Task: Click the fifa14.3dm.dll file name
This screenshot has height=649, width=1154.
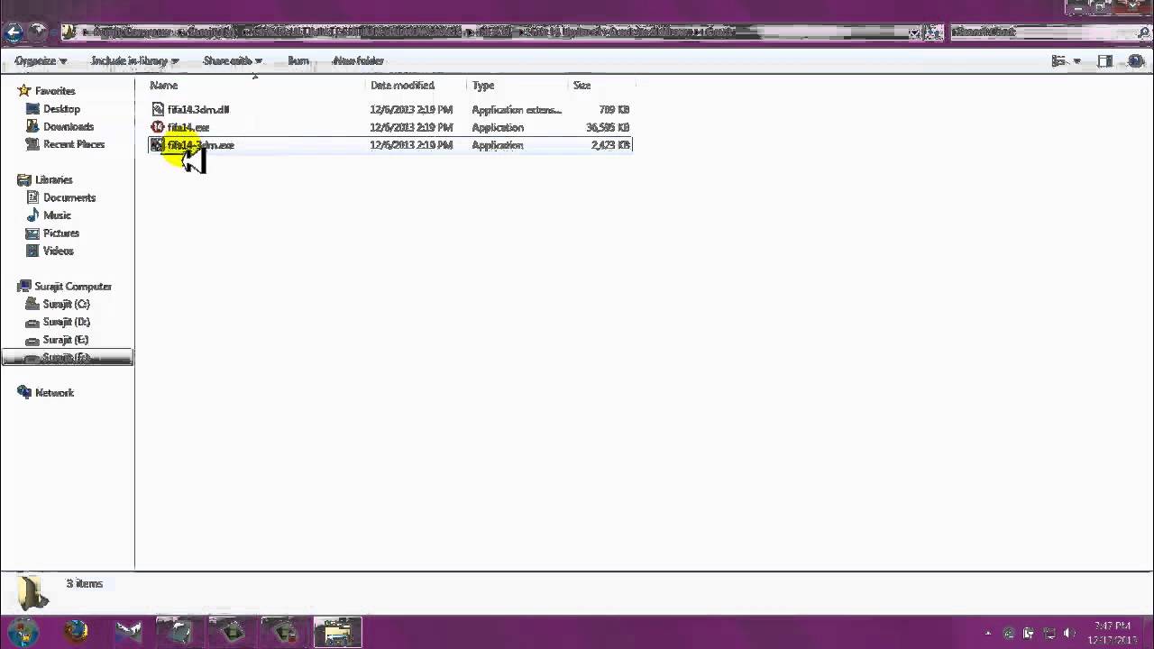Action: click(198, 109)
